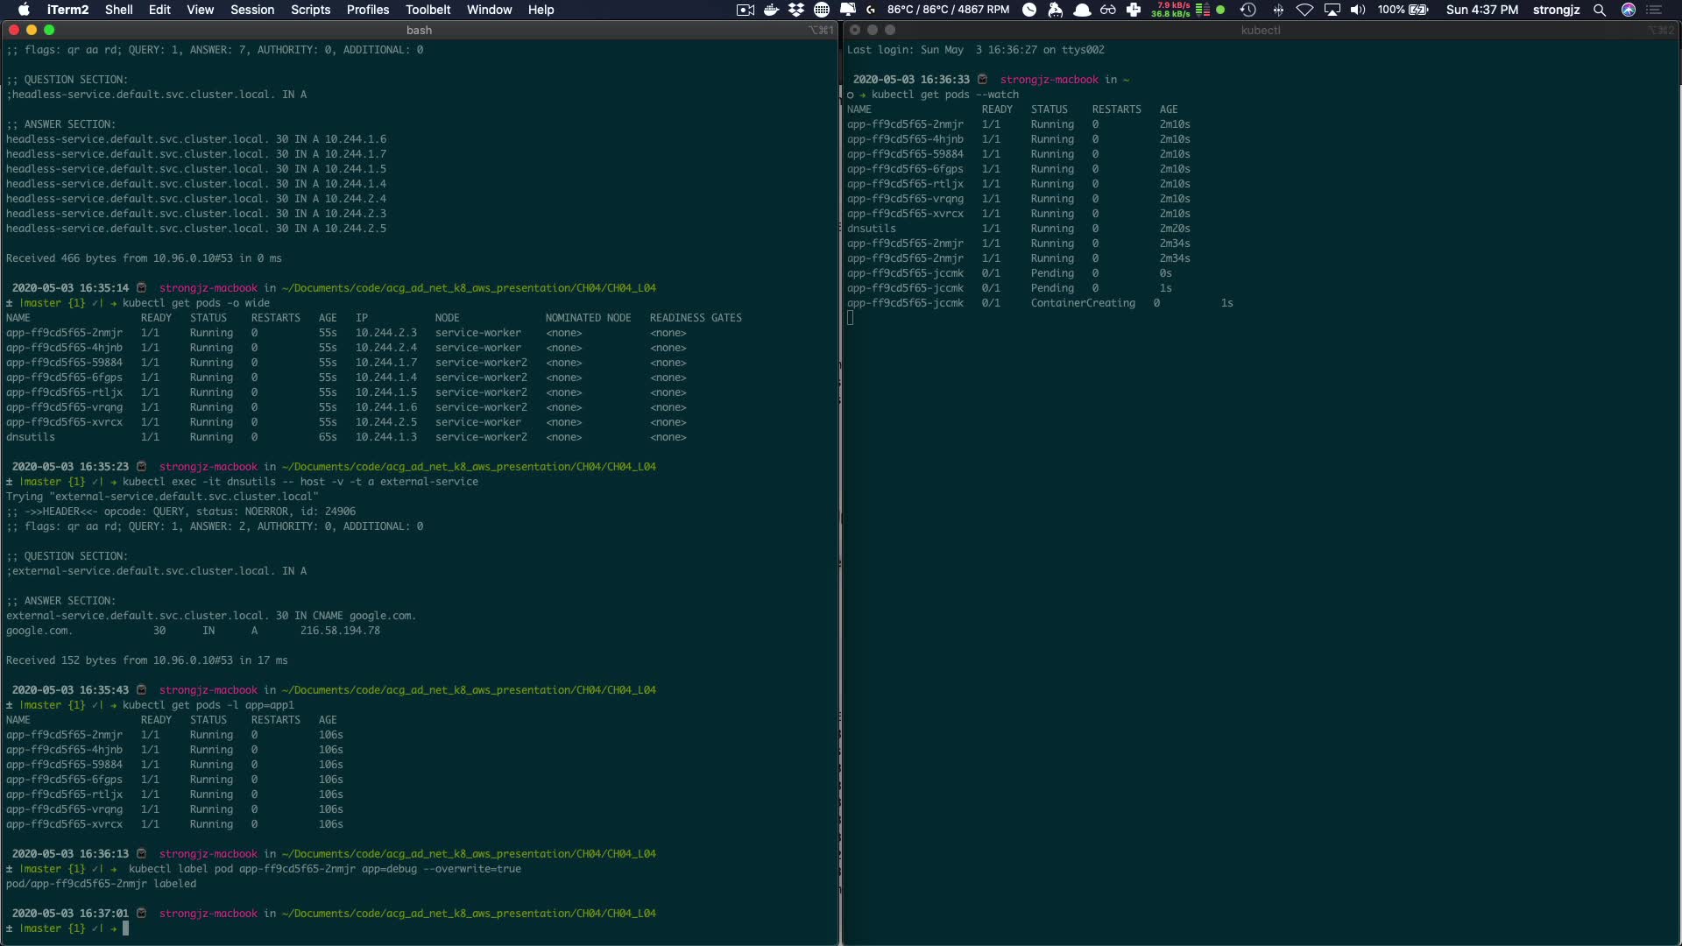Click the volume speaker icon

[1358, 10]
